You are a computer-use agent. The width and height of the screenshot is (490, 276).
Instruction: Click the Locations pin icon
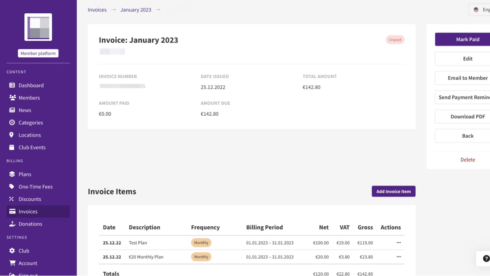click(x=11, y=135)
